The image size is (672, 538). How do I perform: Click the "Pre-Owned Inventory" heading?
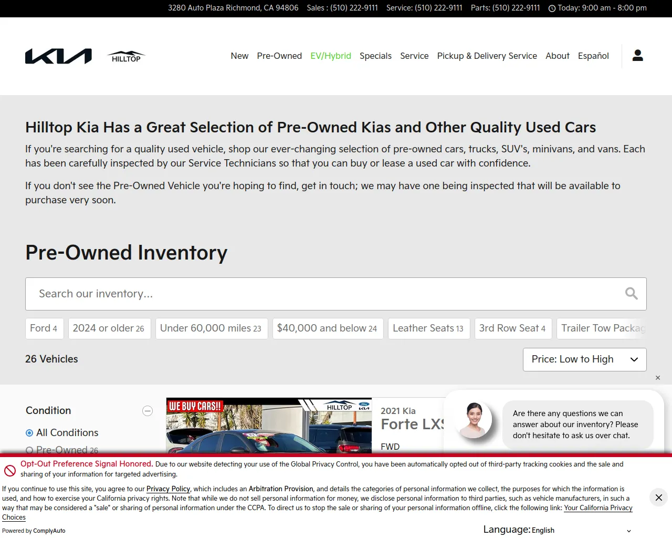point(127,253)
